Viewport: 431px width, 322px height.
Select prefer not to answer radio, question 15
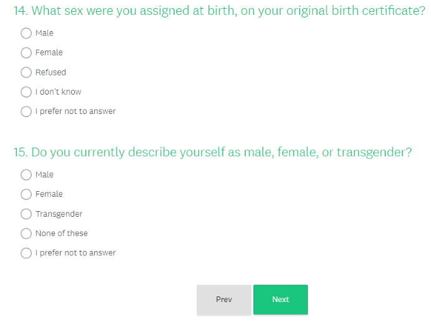coord(26,253)
